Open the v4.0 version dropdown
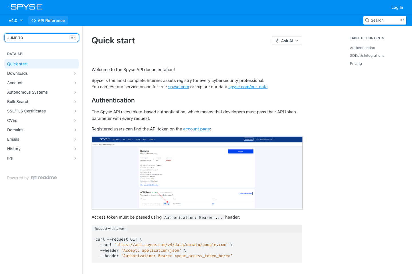 pos(16,20)
